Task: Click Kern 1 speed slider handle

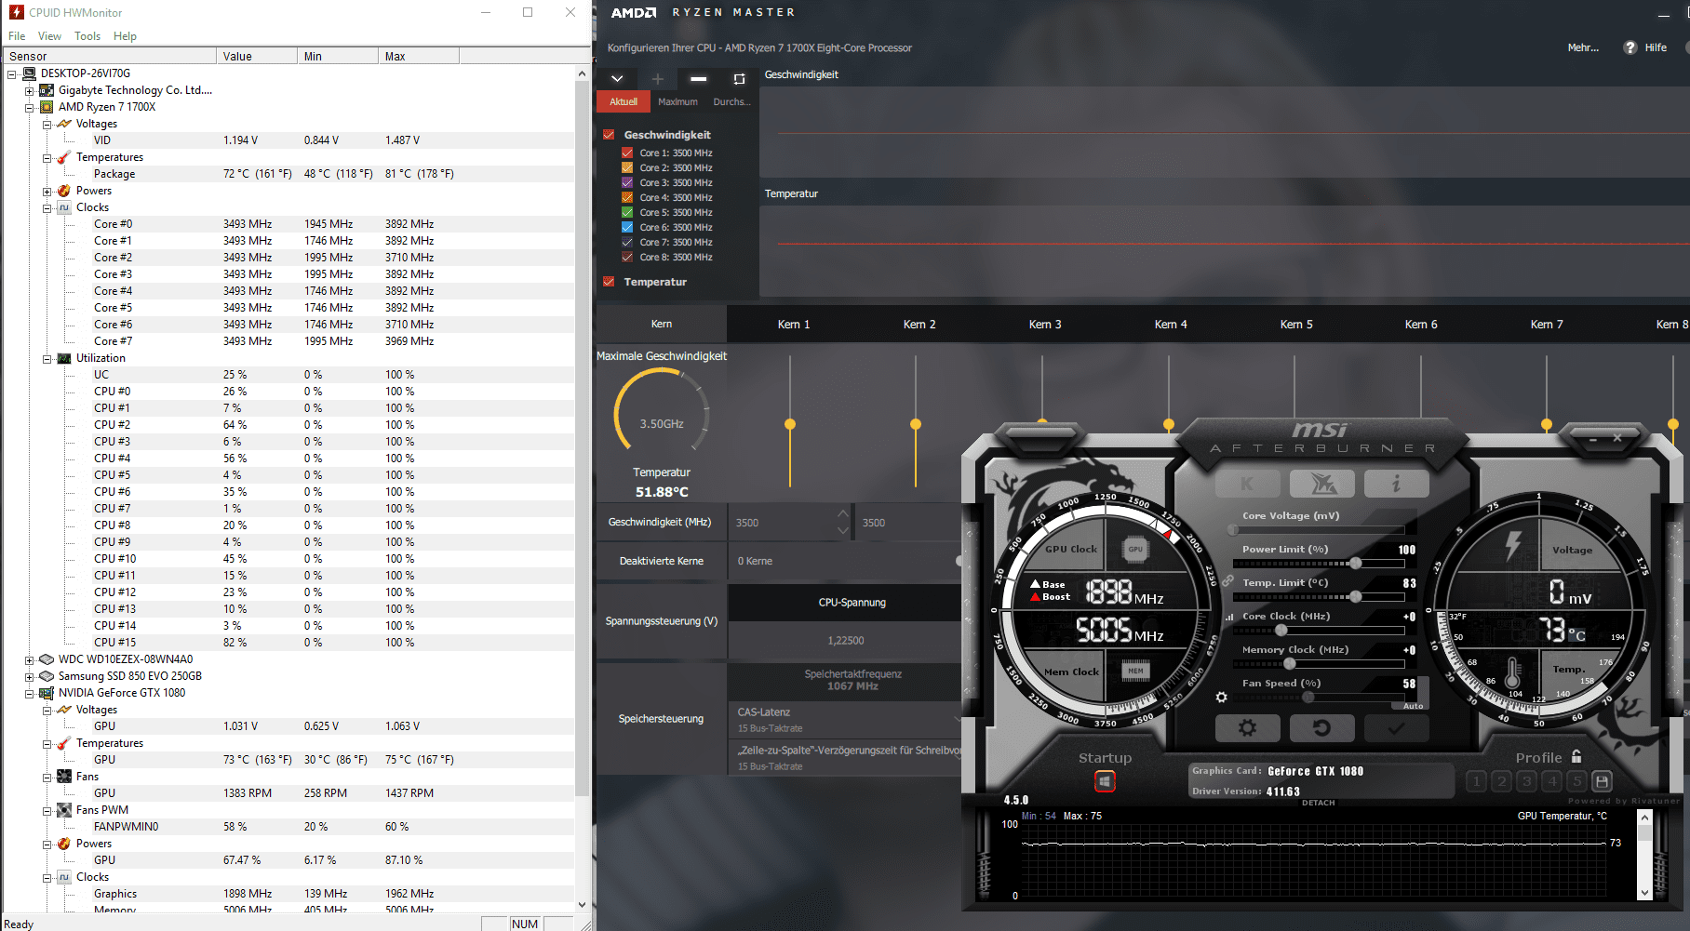Action: point(790,424)
